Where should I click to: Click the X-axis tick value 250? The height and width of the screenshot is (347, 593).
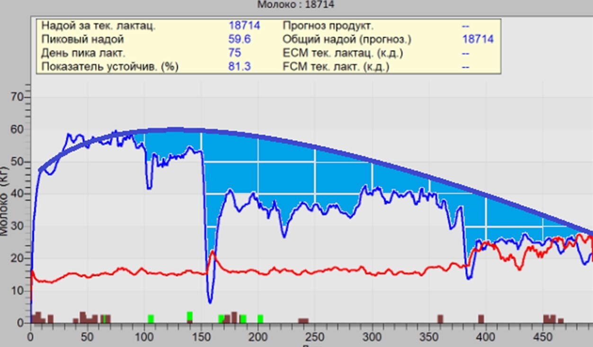[315, 338]
